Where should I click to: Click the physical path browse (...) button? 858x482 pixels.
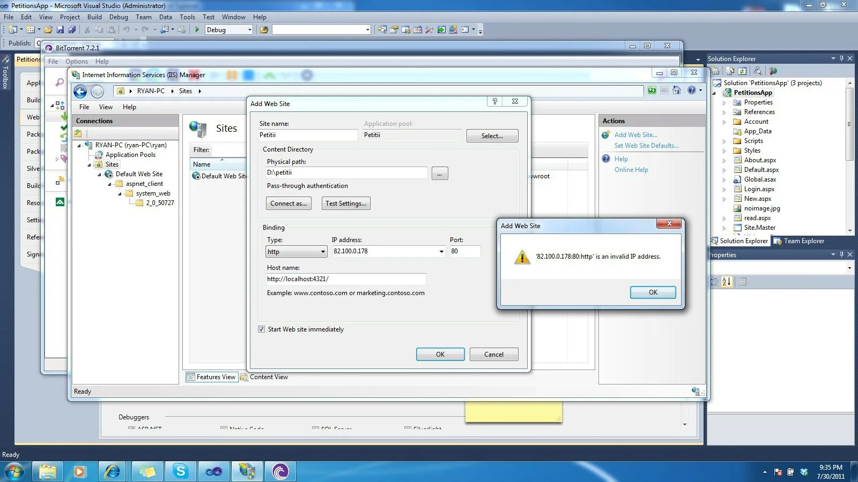click(439, 174)
